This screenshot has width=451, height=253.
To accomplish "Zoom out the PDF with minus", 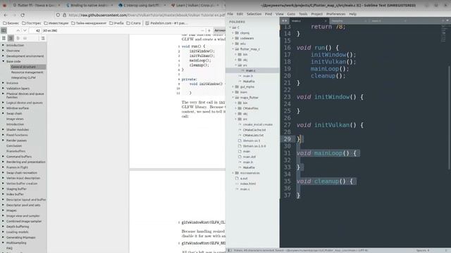I will (x=202, y=30).
